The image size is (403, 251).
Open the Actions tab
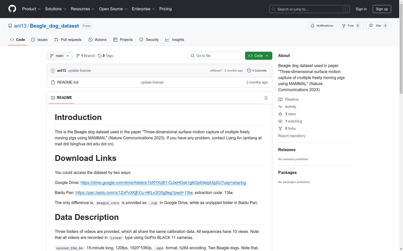[x=97, y=40]
